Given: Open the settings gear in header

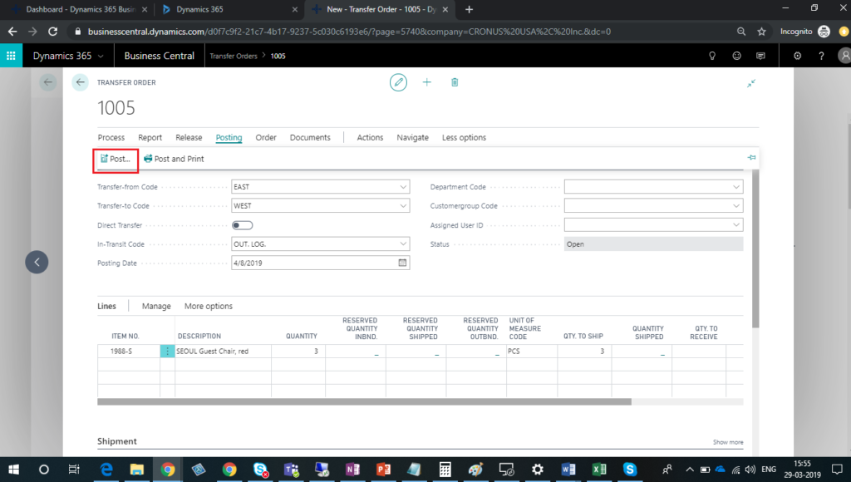Looking at the screenshot, I should (798, 56).
